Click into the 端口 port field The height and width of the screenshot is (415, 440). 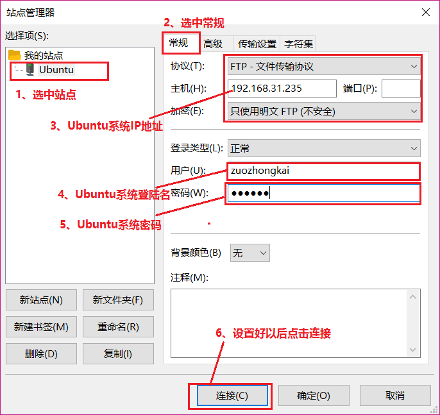pyautogui.click(x=401, y=89)
